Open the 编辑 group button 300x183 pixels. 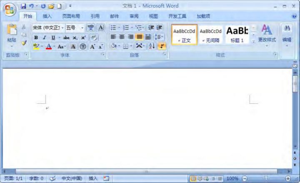tap(287, 35)
